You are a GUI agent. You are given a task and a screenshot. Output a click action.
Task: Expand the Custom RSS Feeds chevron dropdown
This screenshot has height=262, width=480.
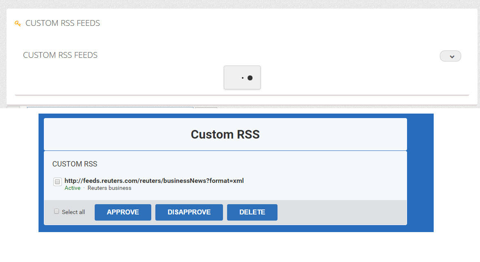click(x=450, y=56)
